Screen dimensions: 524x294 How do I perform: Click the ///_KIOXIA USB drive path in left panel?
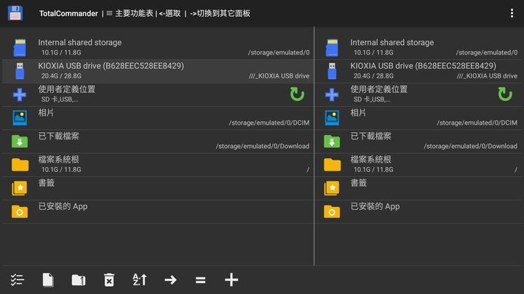pyautogui.click(x=279, y=76)
